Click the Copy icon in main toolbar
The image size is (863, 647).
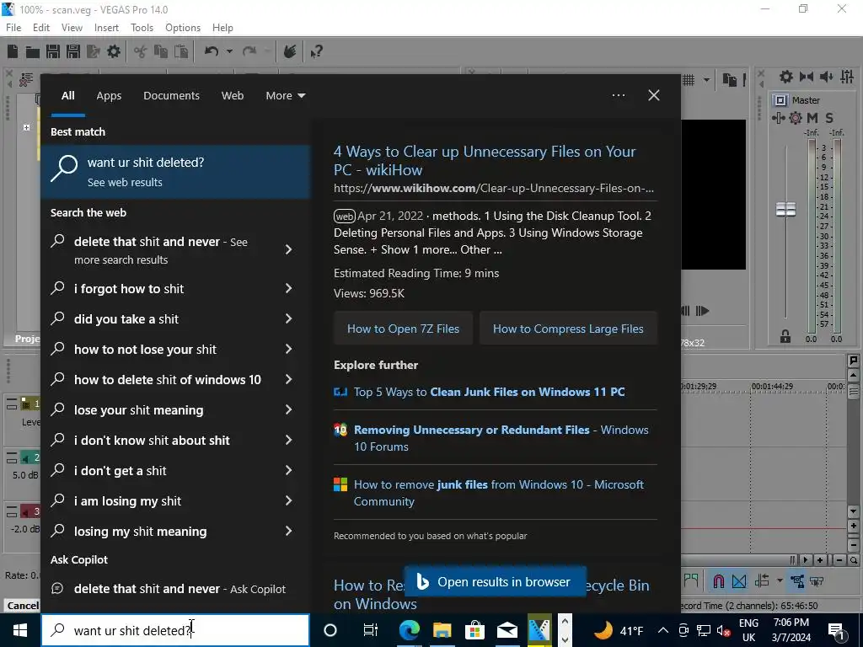click(161, 51)
